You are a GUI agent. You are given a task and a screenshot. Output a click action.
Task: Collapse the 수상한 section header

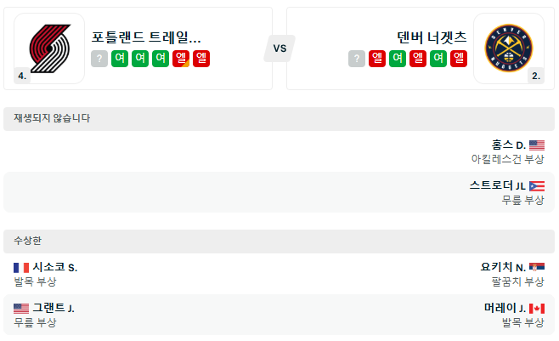[279, 241]
